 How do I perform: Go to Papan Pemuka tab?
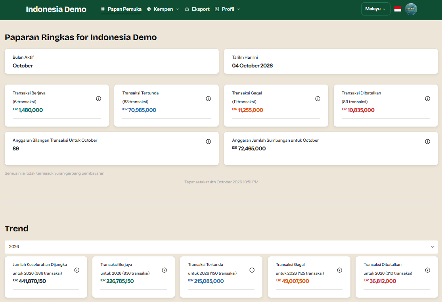pyautogui.click(x=121, y=9)
